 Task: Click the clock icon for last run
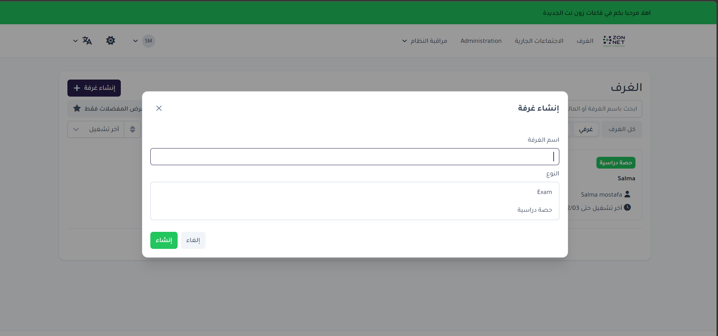pos(627,208)
